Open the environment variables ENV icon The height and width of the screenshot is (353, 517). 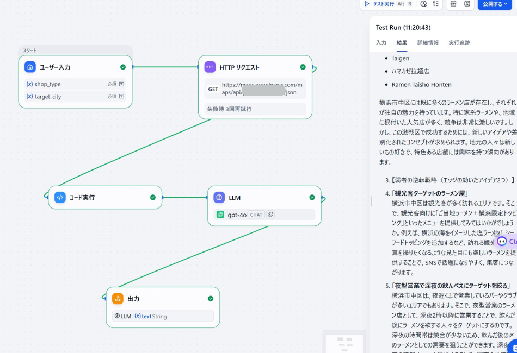click(454, 4)
